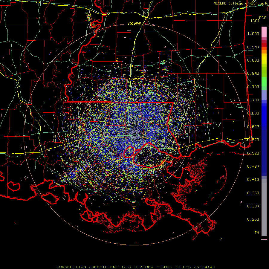Screen dimensions: 269x269
Task: Click the radar site at the sweep center
Action: click(134, 135)
